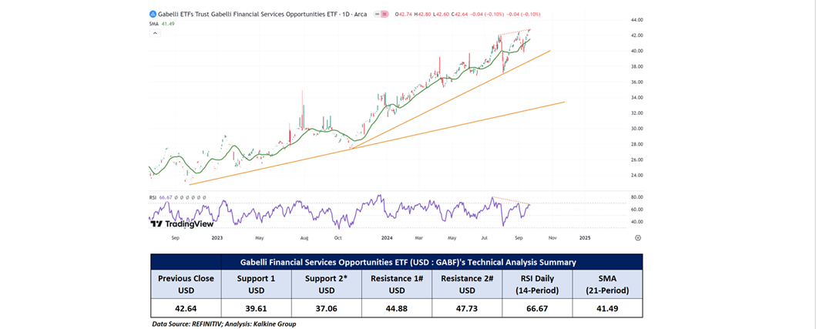Screen dimensions: 816x329
Task: Click the pink approximately-equal pill indicator
Action: (x=385, y=15)
